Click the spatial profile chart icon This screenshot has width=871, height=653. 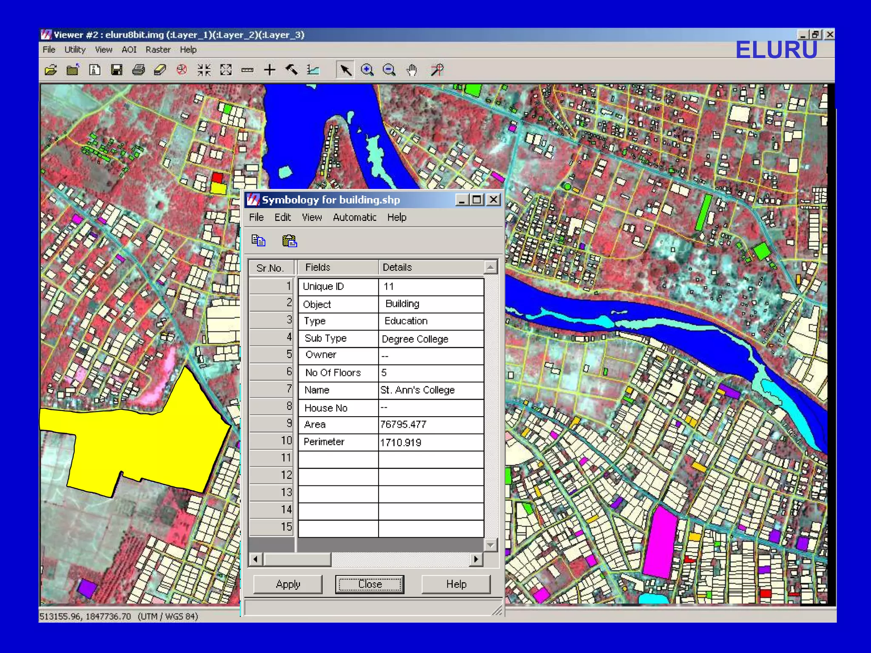coord(313,70)
